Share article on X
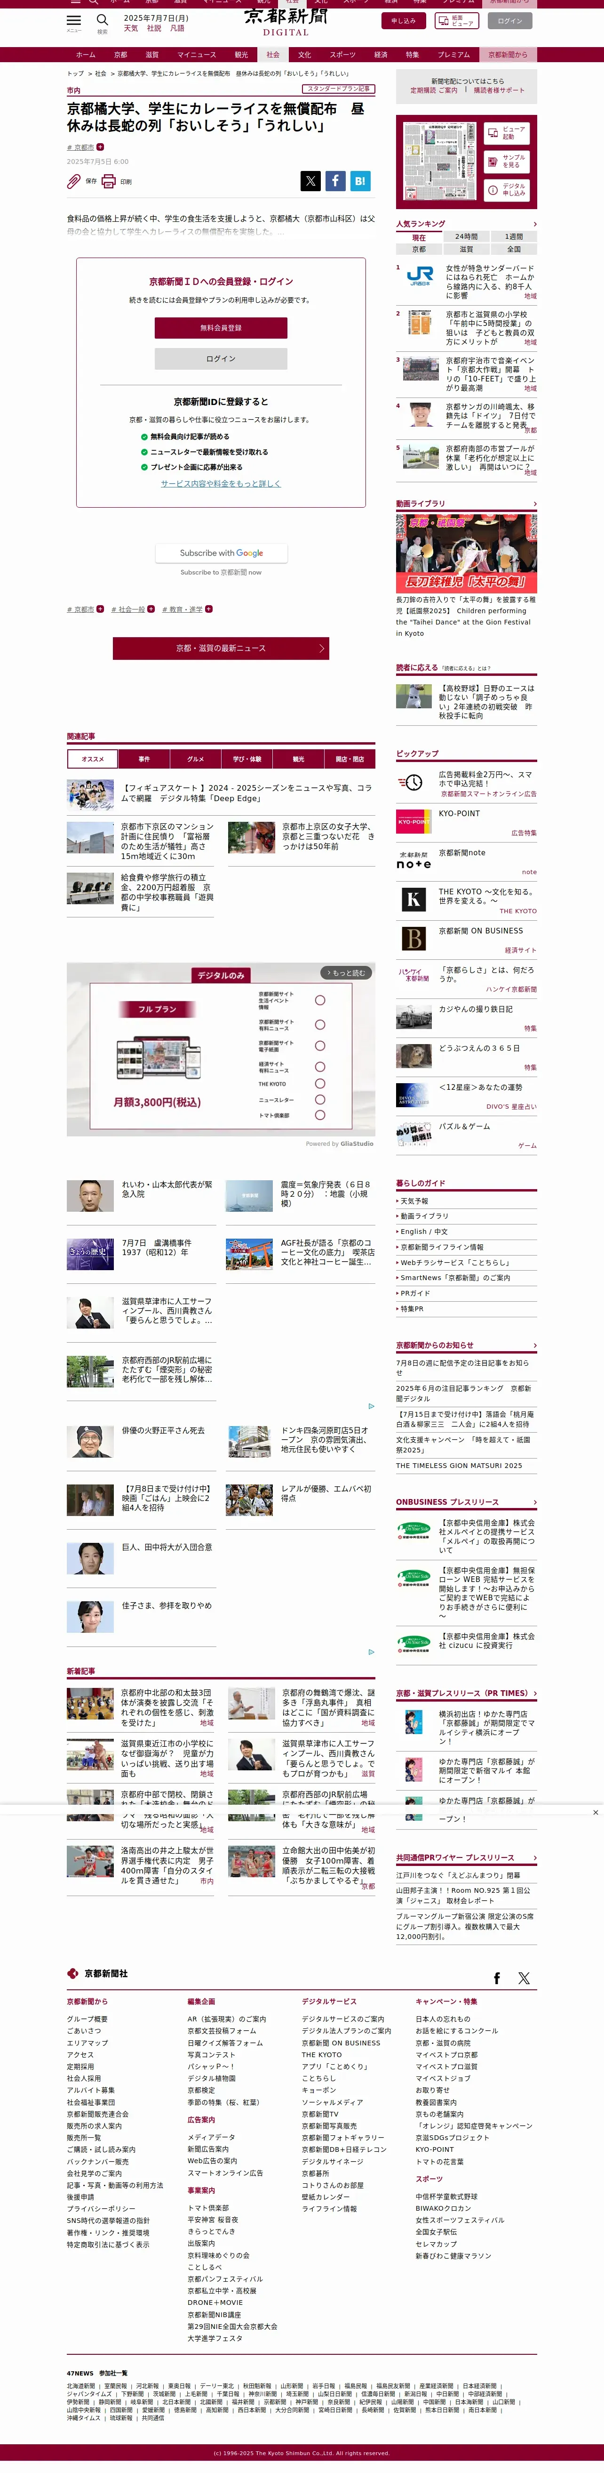Image resolution: width=604 pixels, height=2473 pixels. 310,180
